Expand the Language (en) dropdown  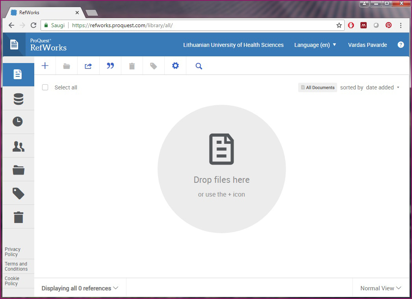tap(315, 45)
